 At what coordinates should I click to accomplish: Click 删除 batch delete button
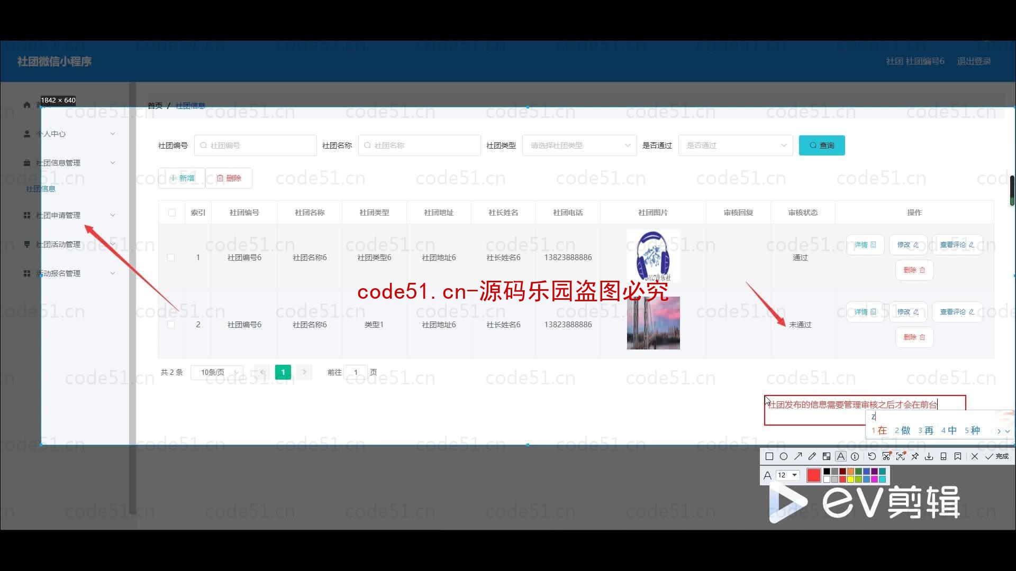[x=229, y=178]
